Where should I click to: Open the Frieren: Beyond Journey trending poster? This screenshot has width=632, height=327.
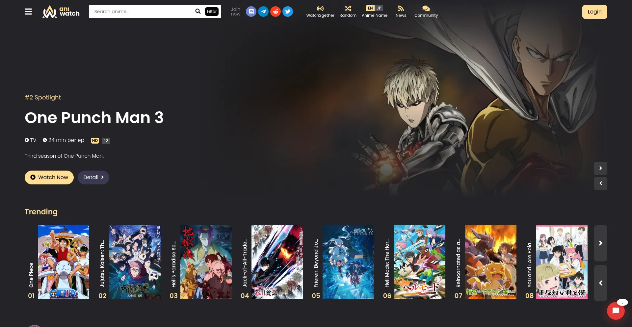[x=348, y=262]
